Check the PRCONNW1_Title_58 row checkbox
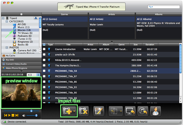This screenshot has width=183, height=125. coord(44,71)
